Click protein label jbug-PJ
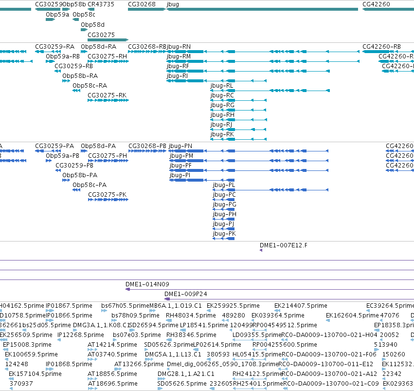 point(224,224)
